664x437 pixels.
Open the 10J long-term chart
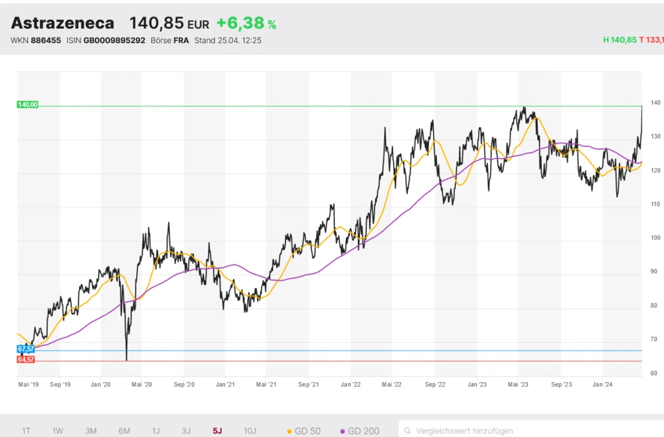tap(250, 431)
